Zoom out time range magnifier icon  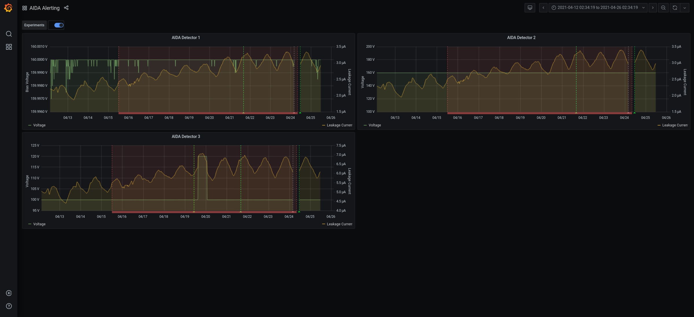pos(663,8)
